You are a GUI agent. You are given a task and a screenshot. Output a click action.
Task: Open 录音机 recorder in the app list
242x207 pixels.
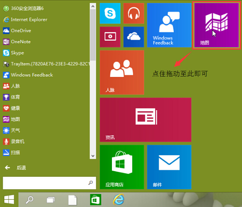[x=14, y=142]
